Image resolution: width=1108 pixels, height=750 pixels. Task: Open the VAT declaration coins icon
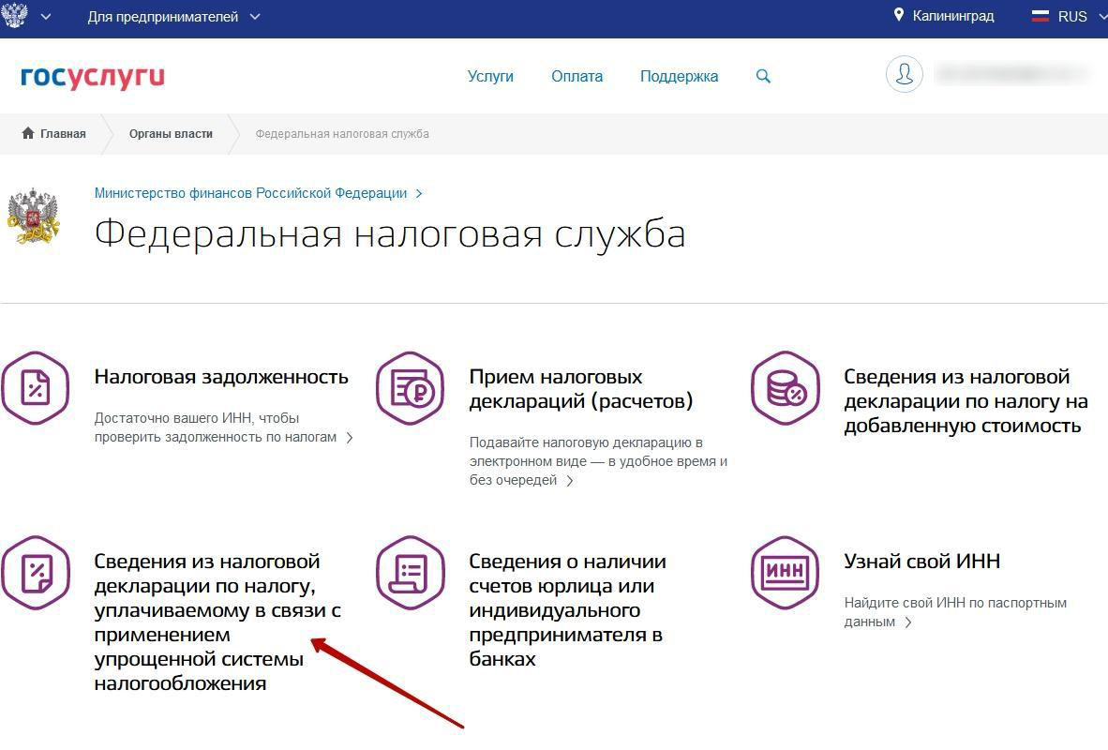pyautogui.click(x=786, y=388)
